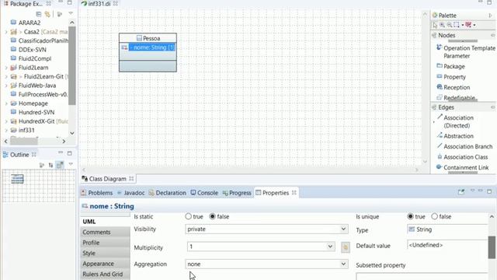
Task: Click the Default value field
Action: tap(447, 245)
